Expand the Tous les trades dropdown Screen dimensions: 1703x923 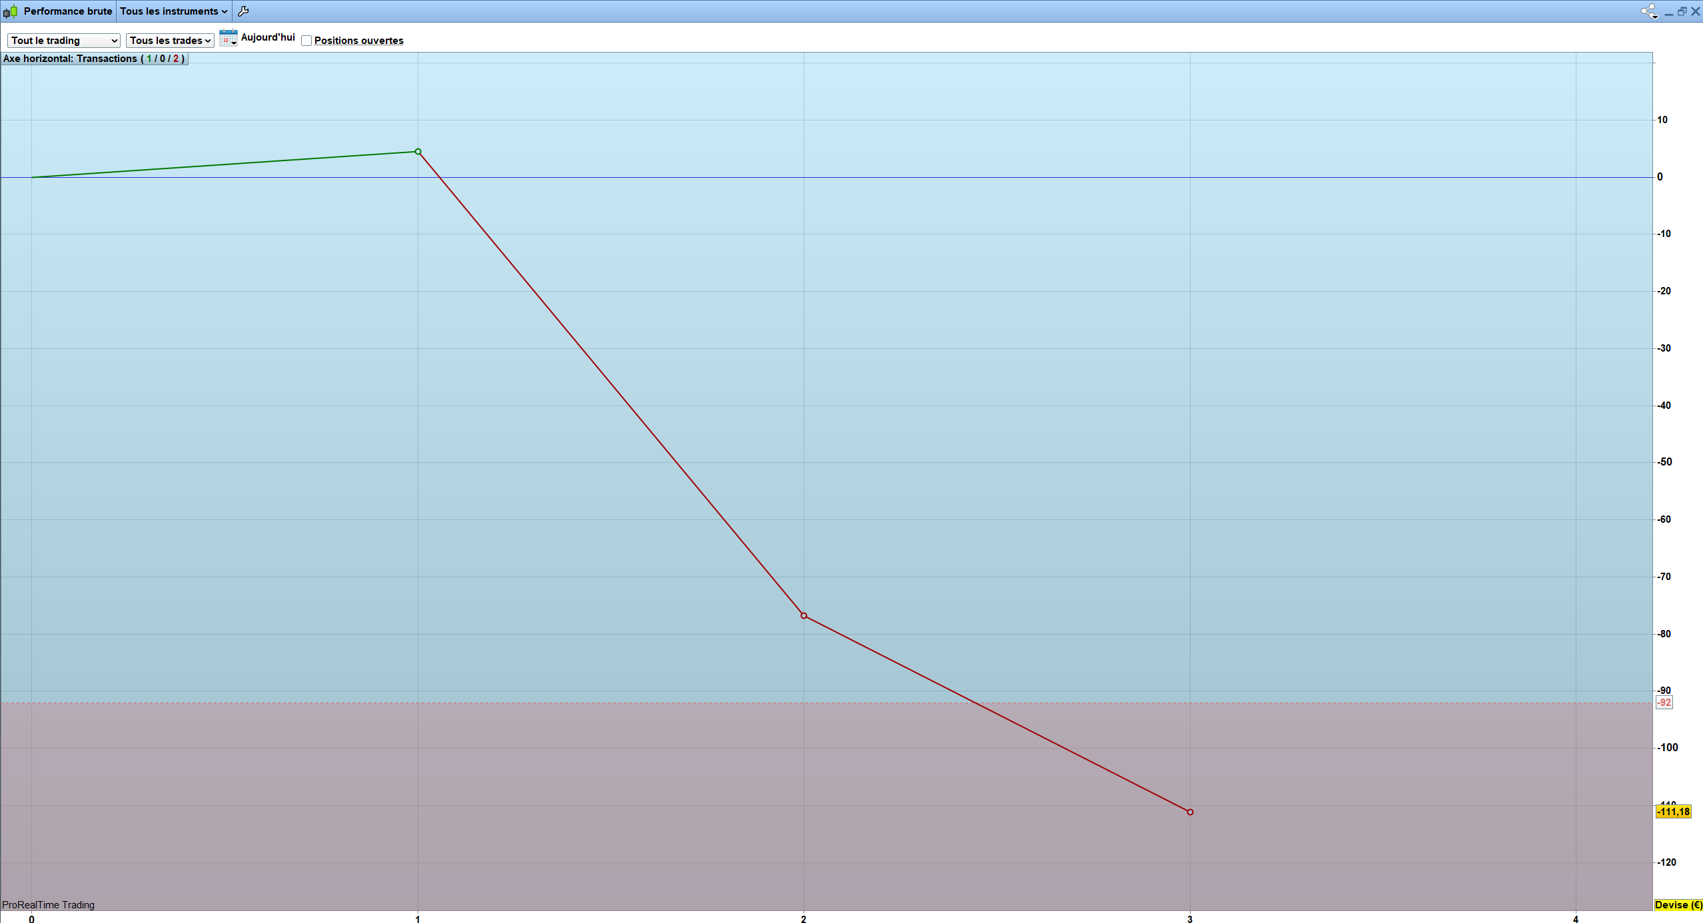(170, 41)
